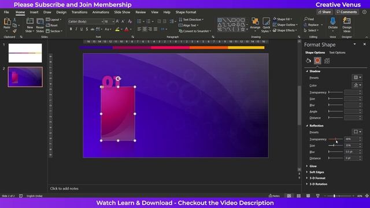
Task: Select the Size & Properties icon
Action: click(327, 61)
